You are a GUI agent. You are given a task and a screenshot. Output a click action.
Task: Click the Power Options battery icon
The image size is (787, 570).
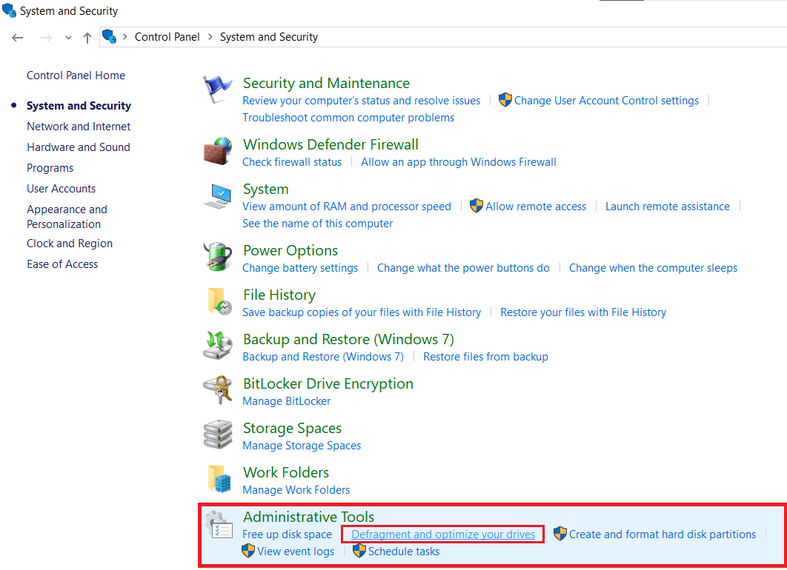pyautogui.click(x=217, y=256)
